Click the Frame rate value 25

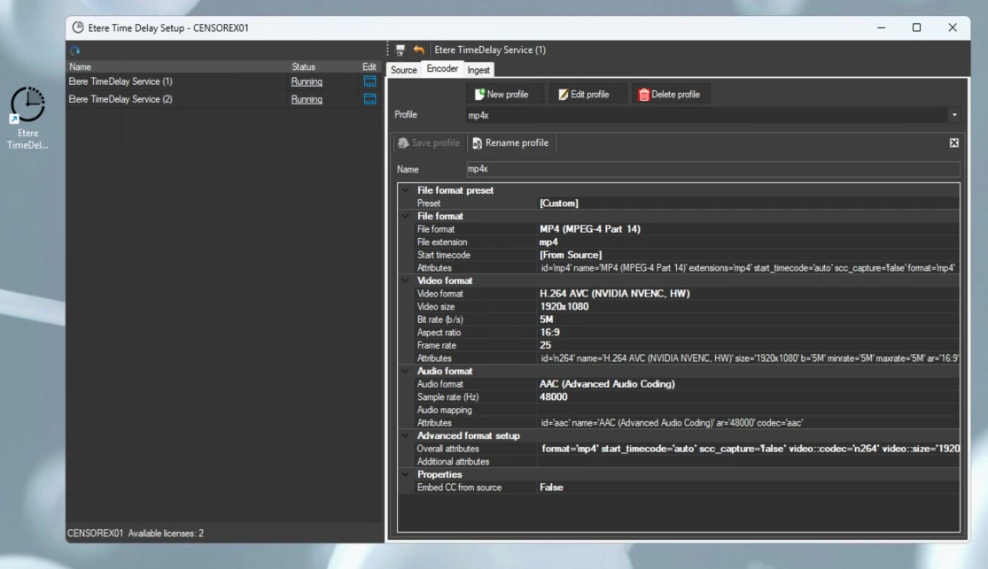click(545, 345)
